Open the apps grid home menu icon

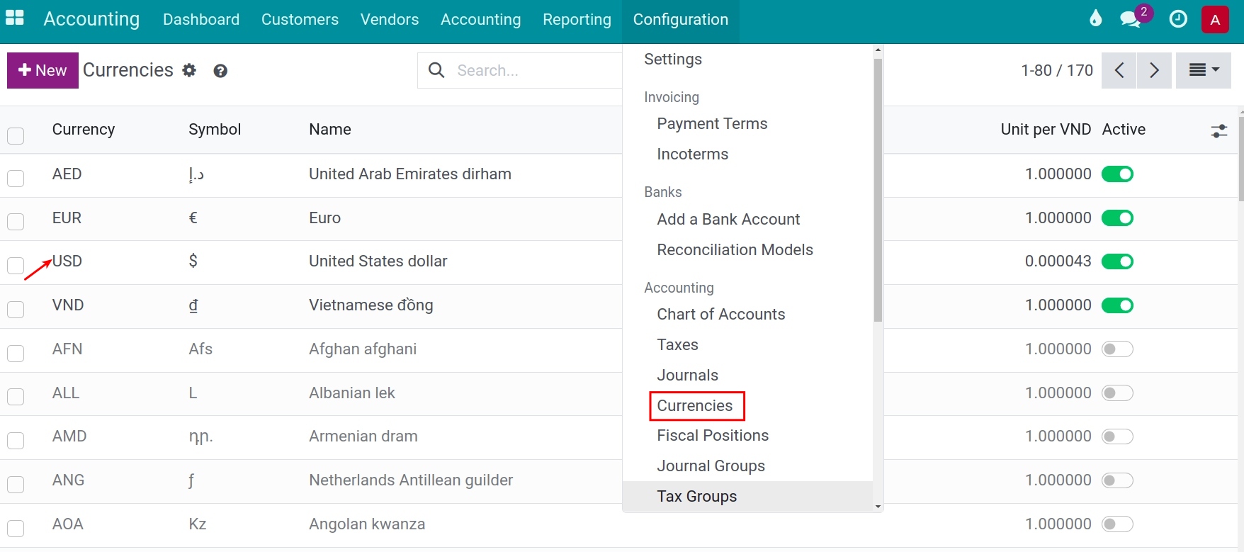15,18
